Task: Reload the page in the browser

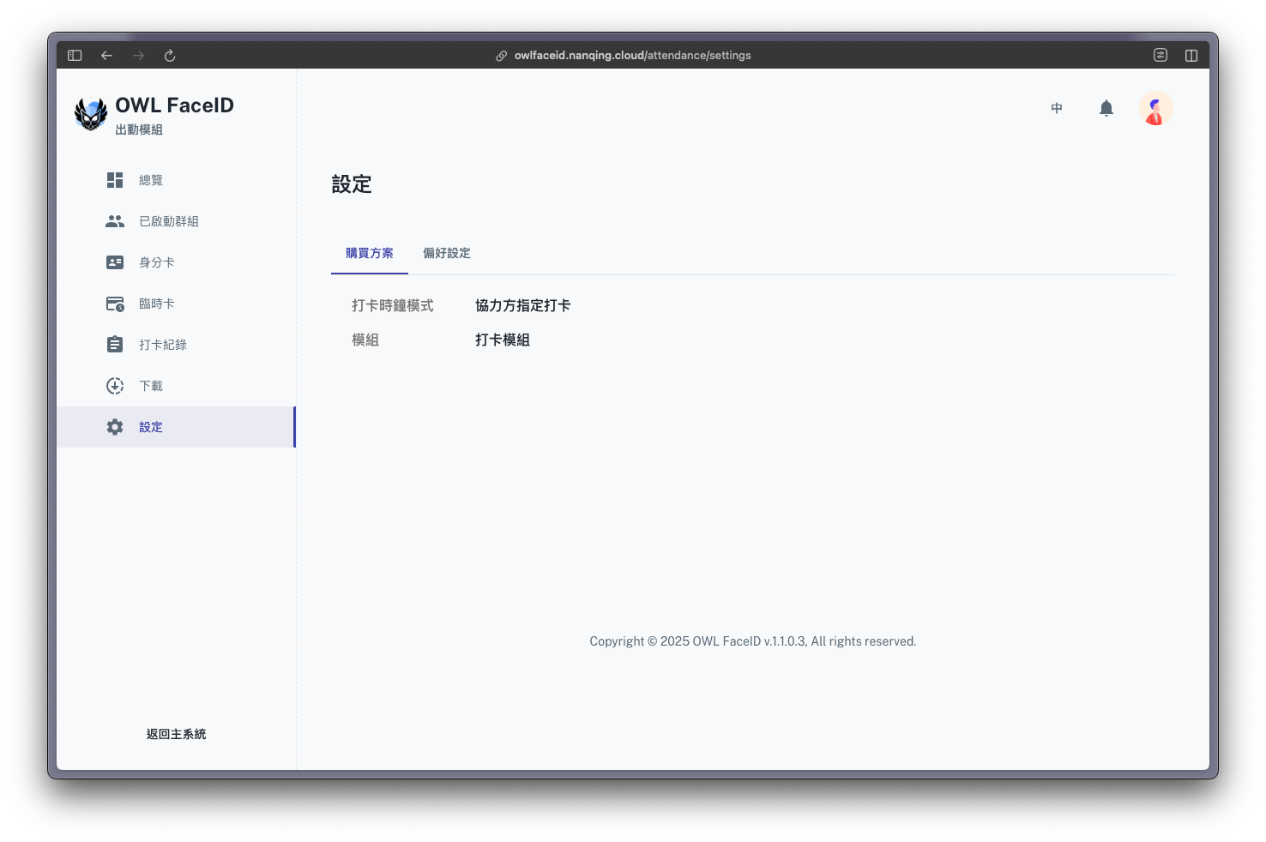Action: pos(170,56)
